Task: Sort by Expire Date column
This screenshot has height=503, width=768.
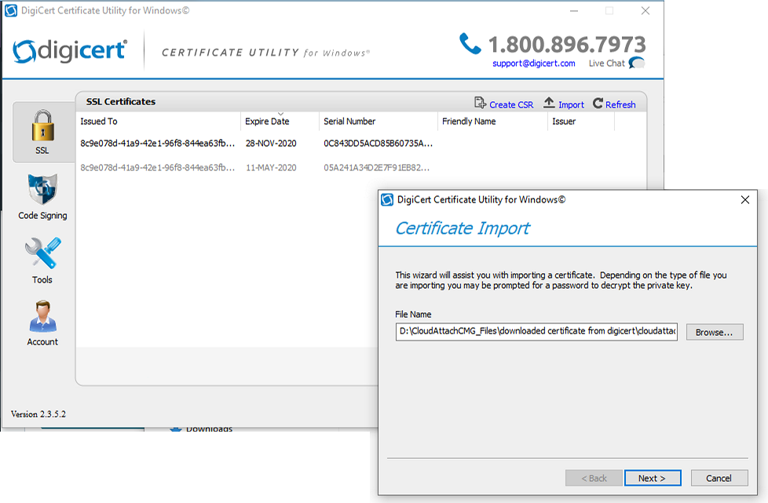Action: 280,122
